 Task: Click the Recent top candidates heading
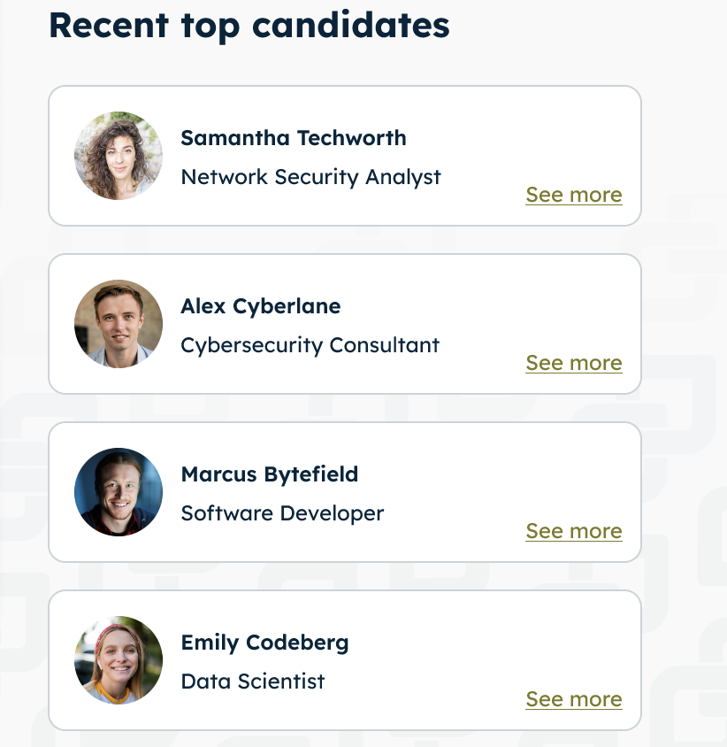tap(249, 25)
